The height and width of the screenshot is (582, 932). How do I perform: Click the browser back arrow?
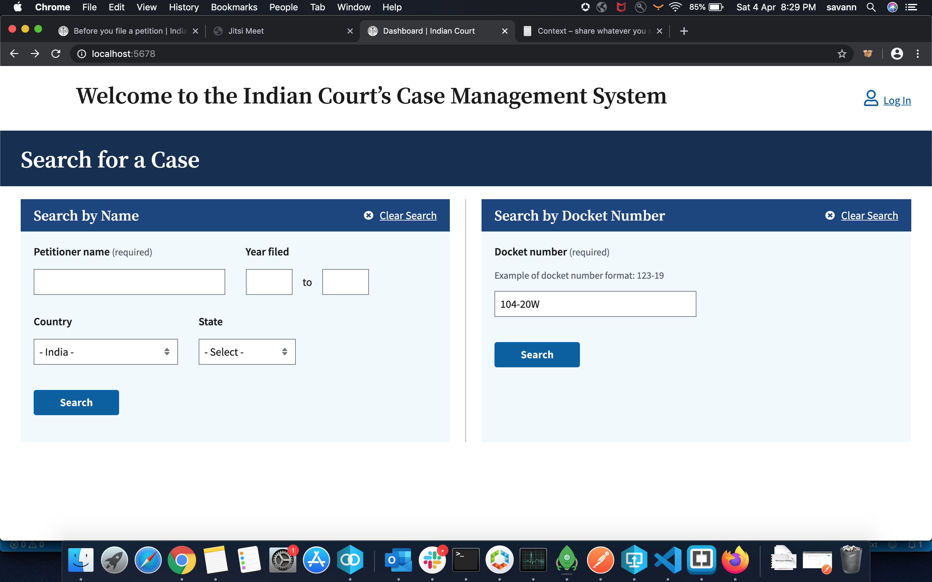(x=14, y=53)
